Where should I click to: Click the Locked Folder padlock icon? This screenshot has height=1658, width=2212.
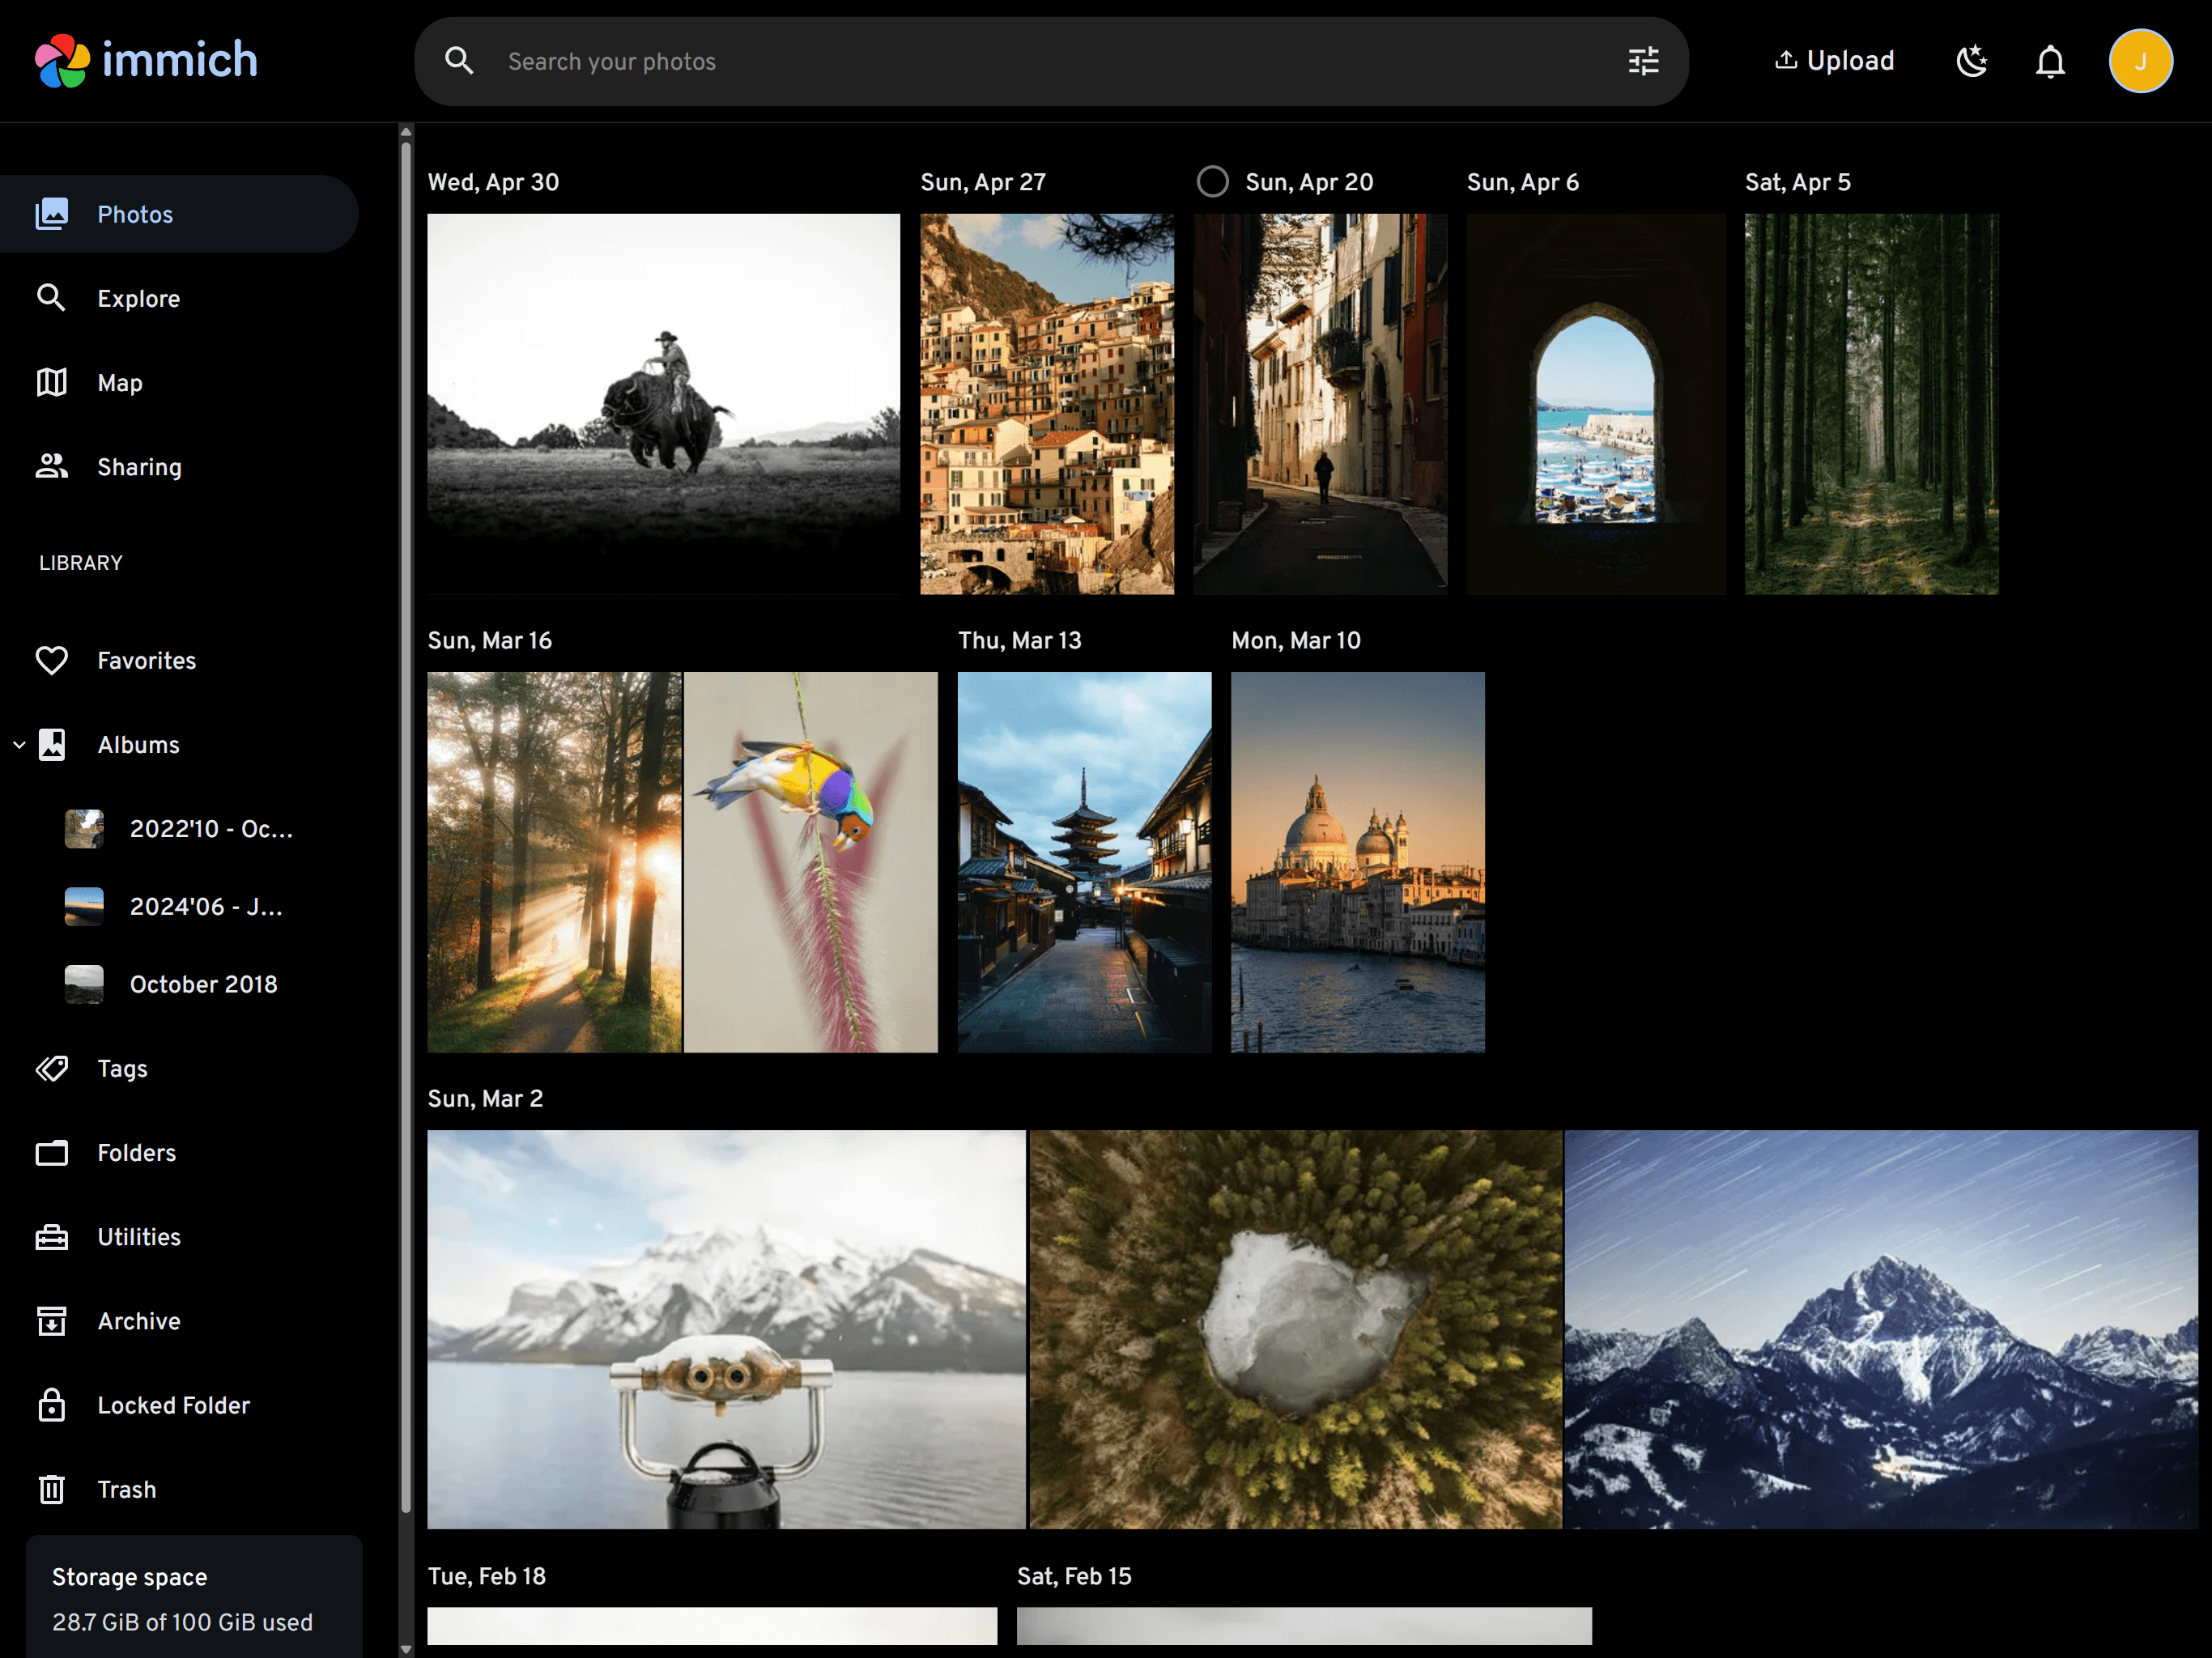click(x=52, y=1404)
